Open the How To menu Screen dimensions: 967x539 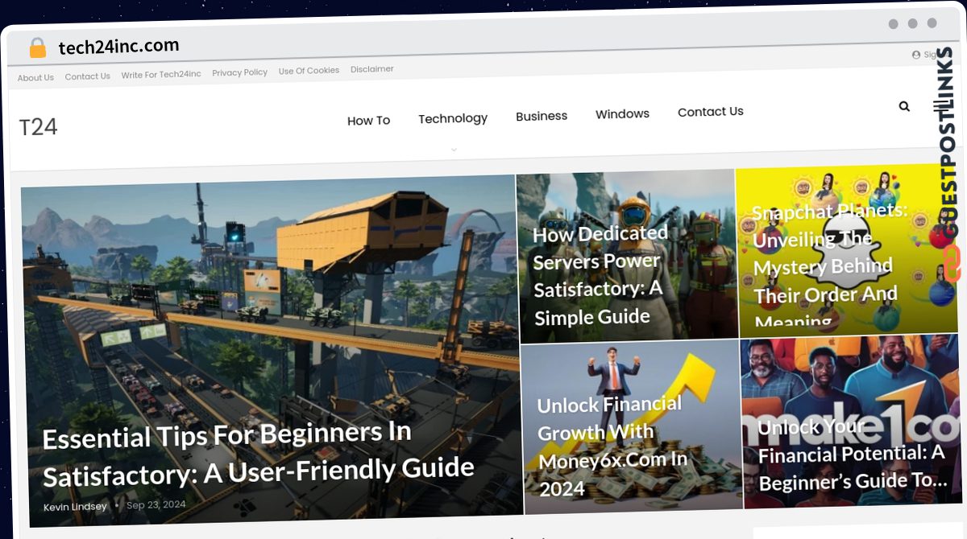coord(368,121)
